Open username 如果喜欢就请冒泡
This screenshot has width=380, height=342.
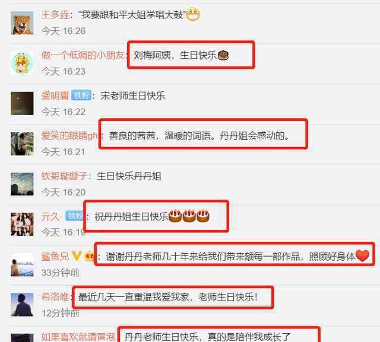(78, 337)
